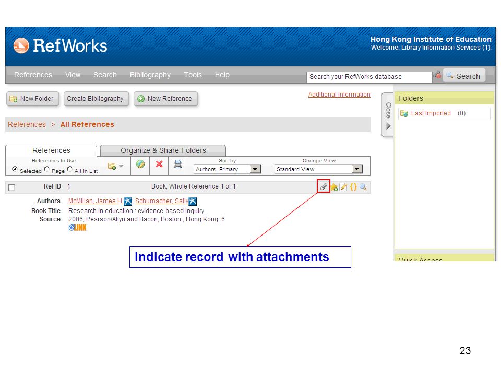Click the icon after Schumacher, Sally
The height and width of the screenshot is (376, 501).
tap(193, 202)
